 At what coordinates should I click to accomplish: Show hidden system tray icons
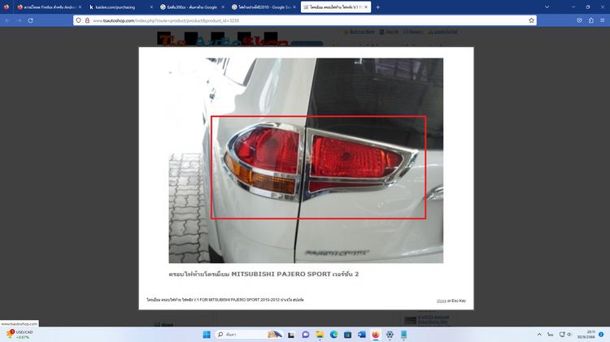(539, 335)
